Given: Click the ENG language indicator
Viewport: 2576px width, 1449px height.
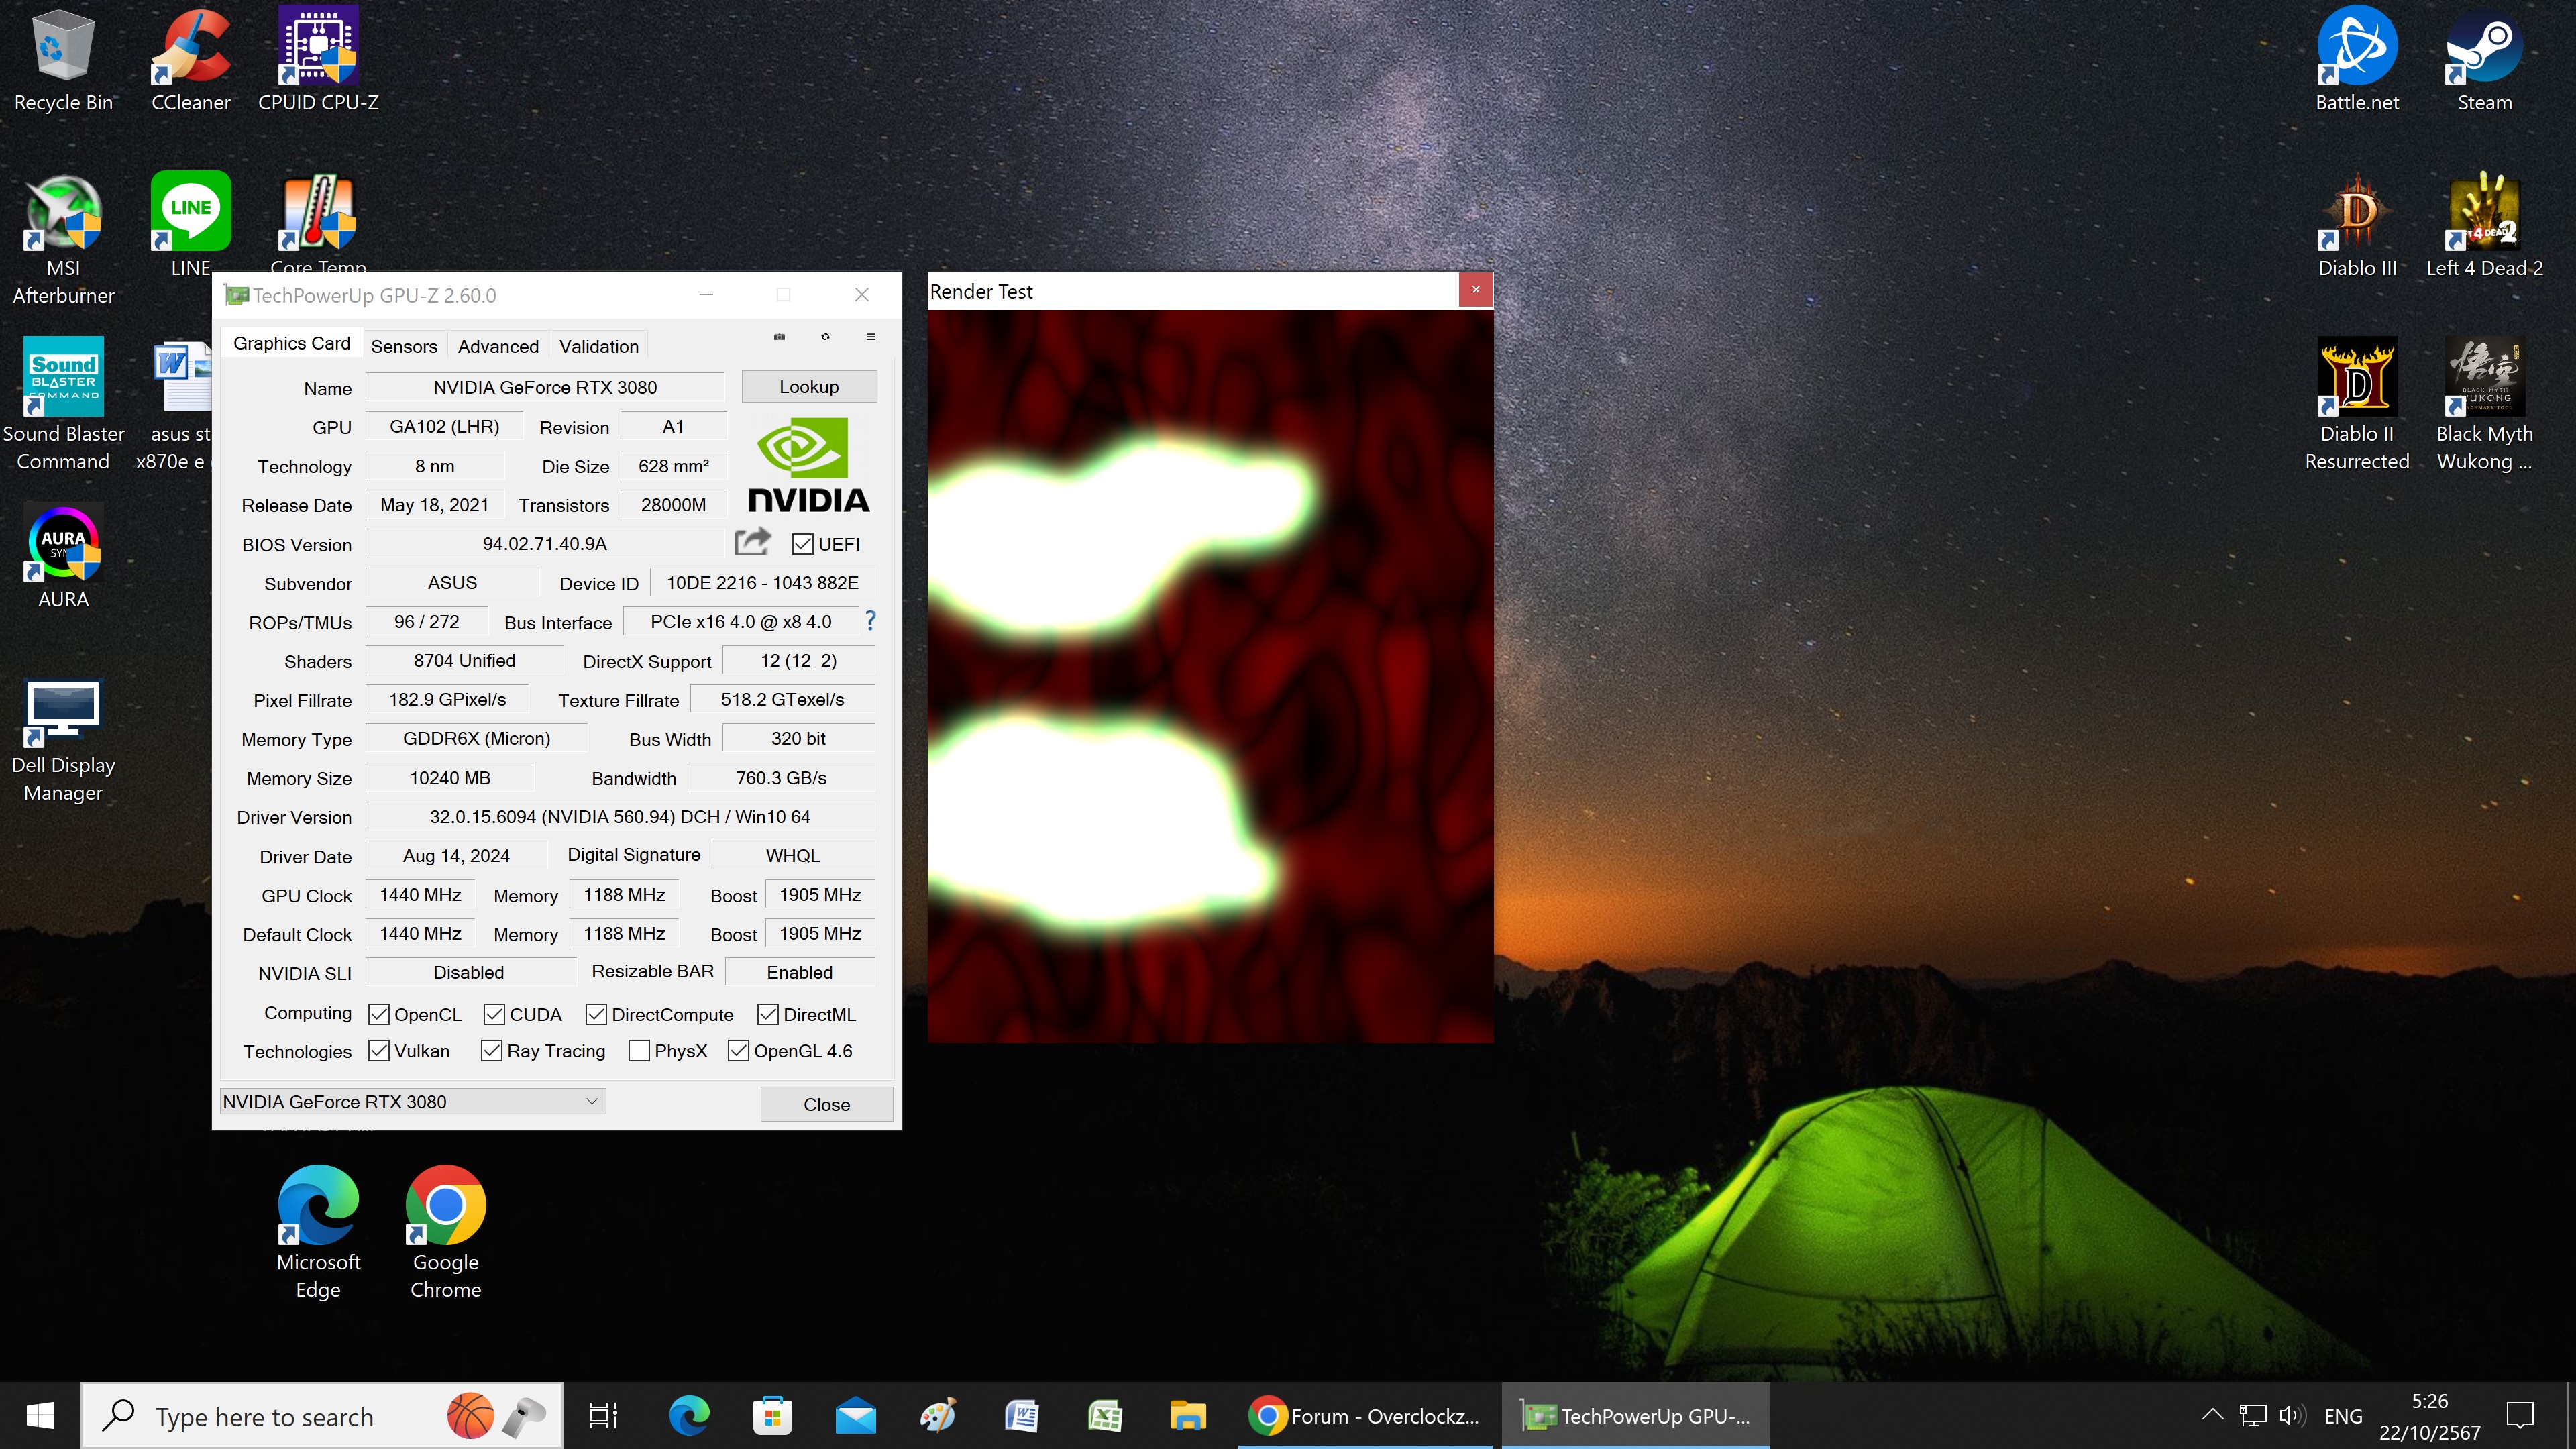Looking at the screenshot, I should coord(2343,1416).
